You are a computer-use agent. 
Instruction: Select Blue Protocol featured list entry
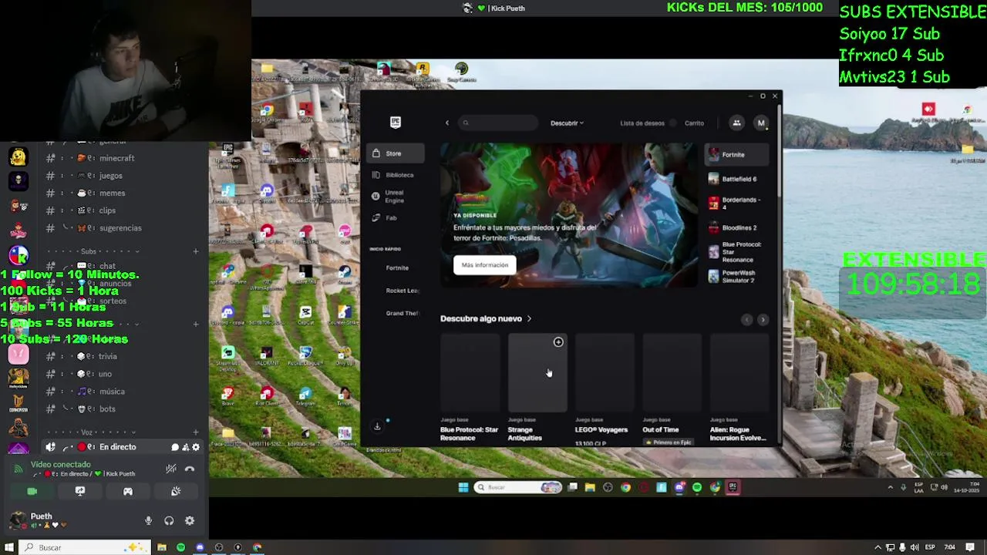(x=736, y=253)
